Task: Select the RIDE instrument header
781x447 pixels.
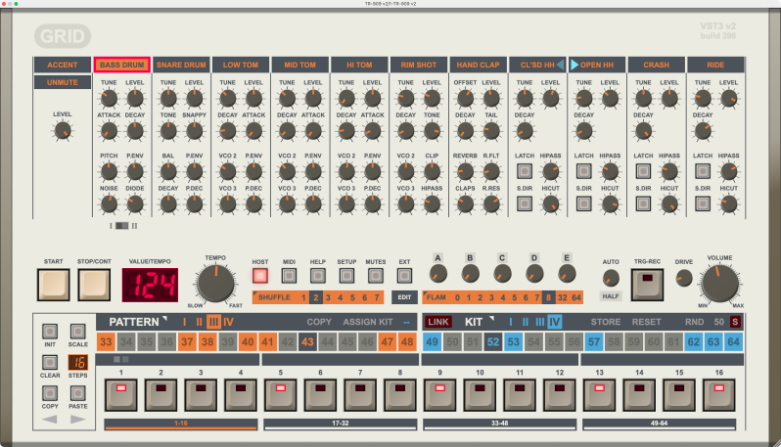Action: 715,65
